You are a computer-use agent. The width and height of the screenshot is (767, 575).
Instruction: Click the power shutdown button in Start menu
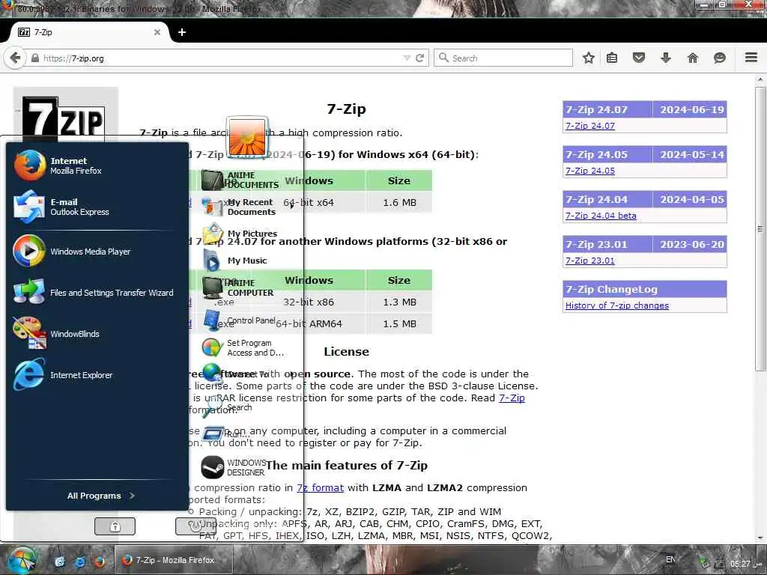tap(195, 526)
